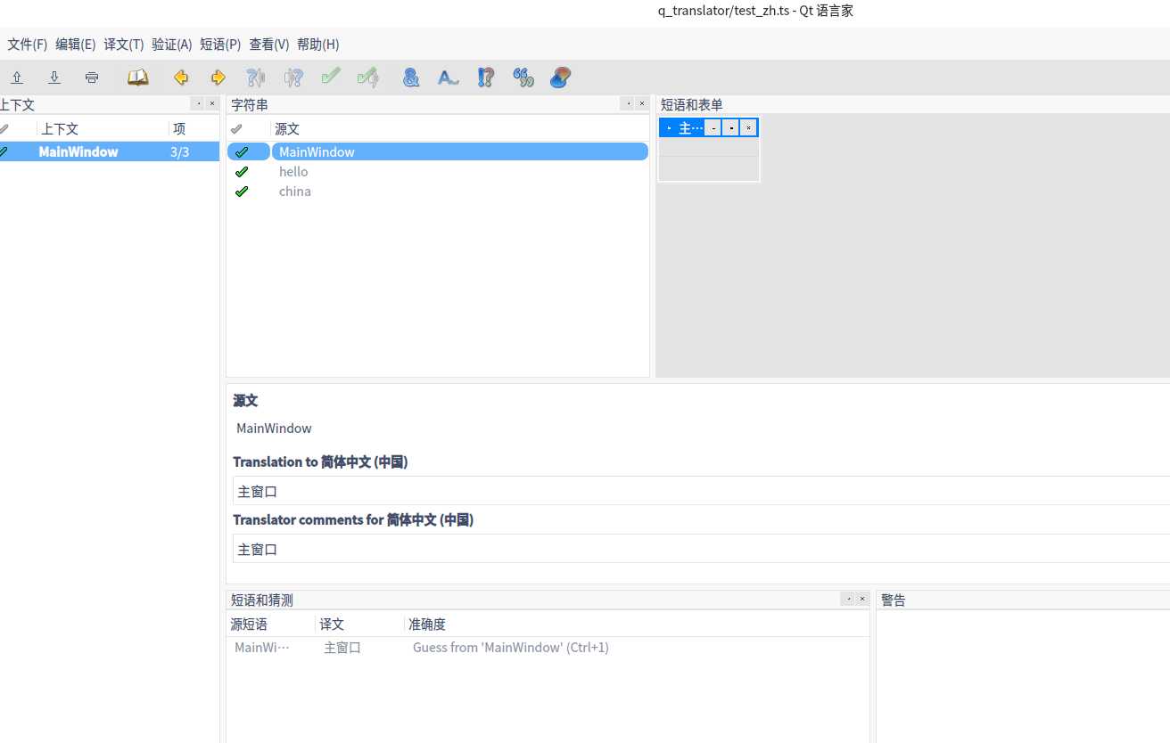The height and width of the screenshot is (743, 1170).
Task: Open the 查看(V) menu
Action: (x=269, y=45)
